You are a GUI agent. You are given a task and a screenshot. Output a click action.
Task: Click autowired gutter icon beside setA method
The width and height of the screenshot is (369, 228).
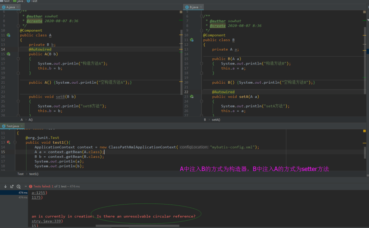click(x=192, y=97)
